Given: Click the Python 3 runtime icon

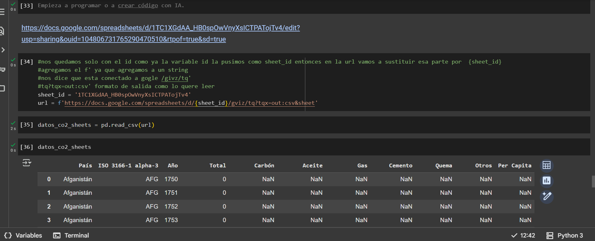Looking at the screenshot, I should pos(550,235).
